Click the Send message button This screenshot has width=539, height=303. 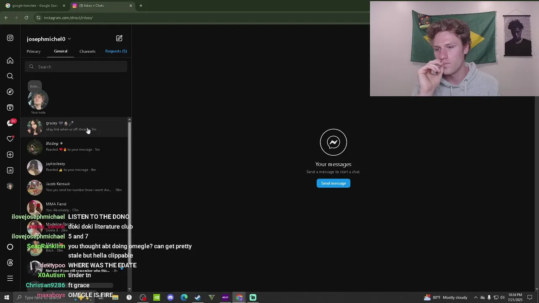(334, 183)
